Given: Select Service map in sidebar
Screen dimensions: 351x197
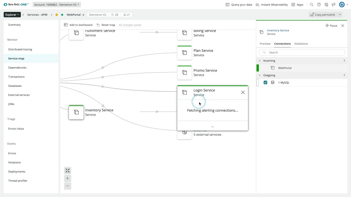Looking at the screenshot, I should point(16,58).
